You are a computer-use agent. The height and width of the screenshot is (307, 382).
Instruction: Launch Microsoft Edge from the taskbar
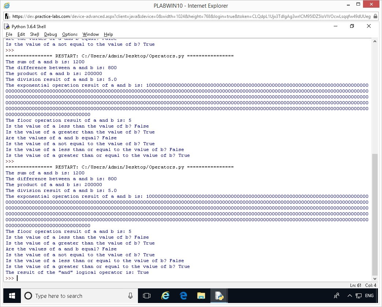[183, 296]
